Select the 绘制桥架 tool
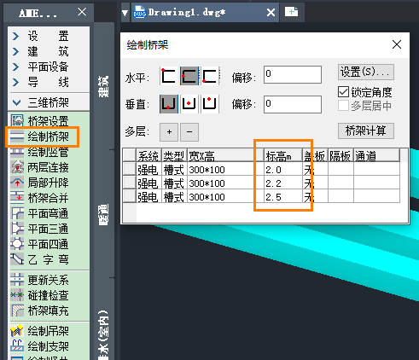This screenshot has height=360, width=419. 40,136
